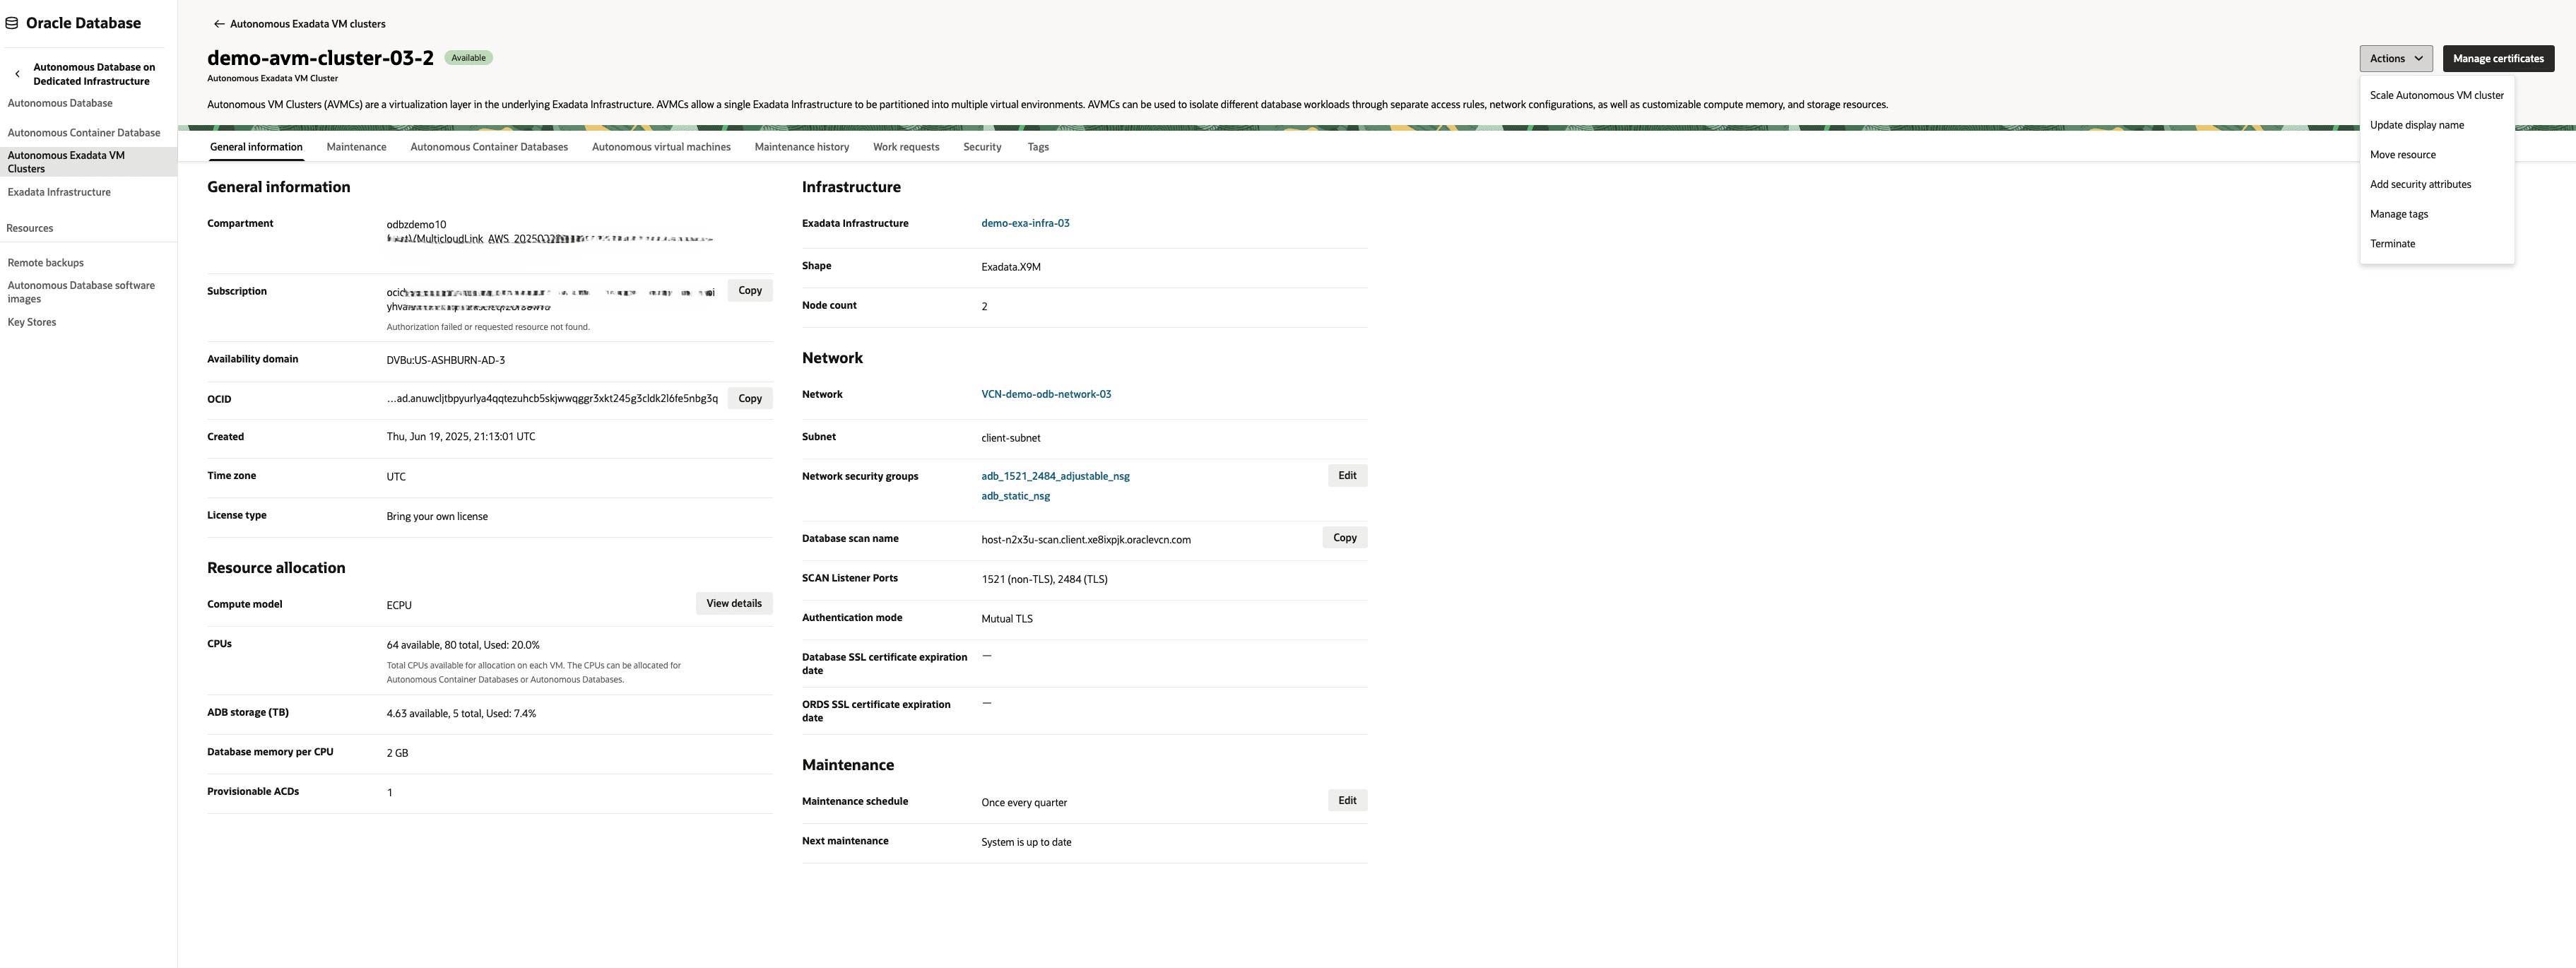Click the back arrow to Autonomous Exadata VM clusters
The height and width of the screenshot is (968, 2576).
218,23
